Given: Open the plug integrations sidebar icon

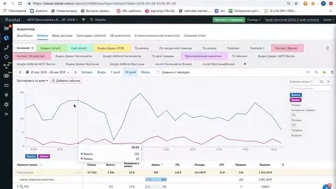Looking at the screenshot, I should coord(6,94).
